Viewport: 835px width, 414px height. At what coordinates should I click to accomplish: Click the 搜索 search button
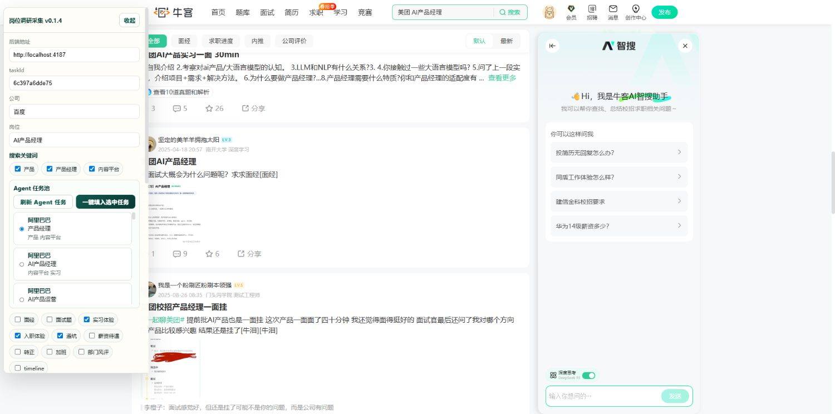pyautogui.click(x=510, y=12)
